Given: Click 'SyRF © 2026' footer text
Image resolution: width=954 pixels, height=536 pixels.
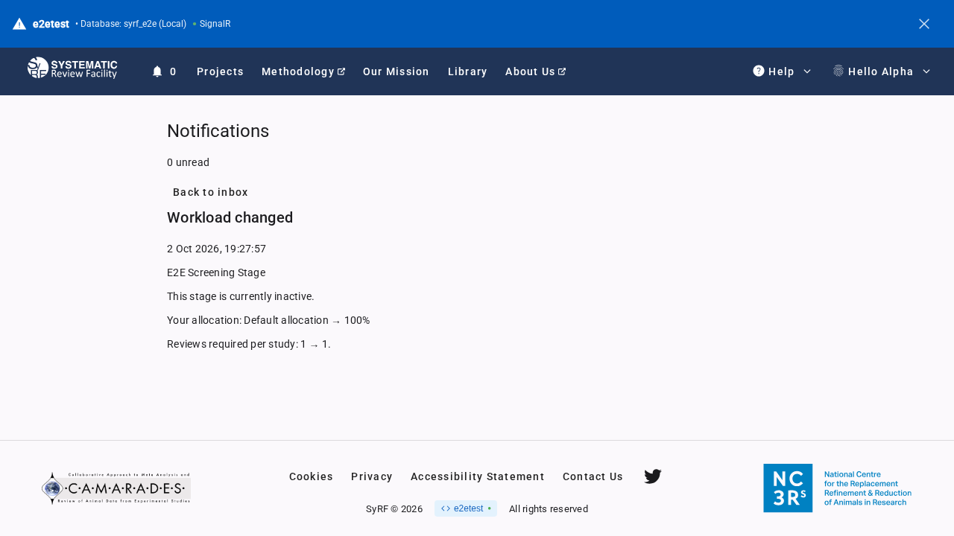Looking at the screenshot, I should pos(394,509).
